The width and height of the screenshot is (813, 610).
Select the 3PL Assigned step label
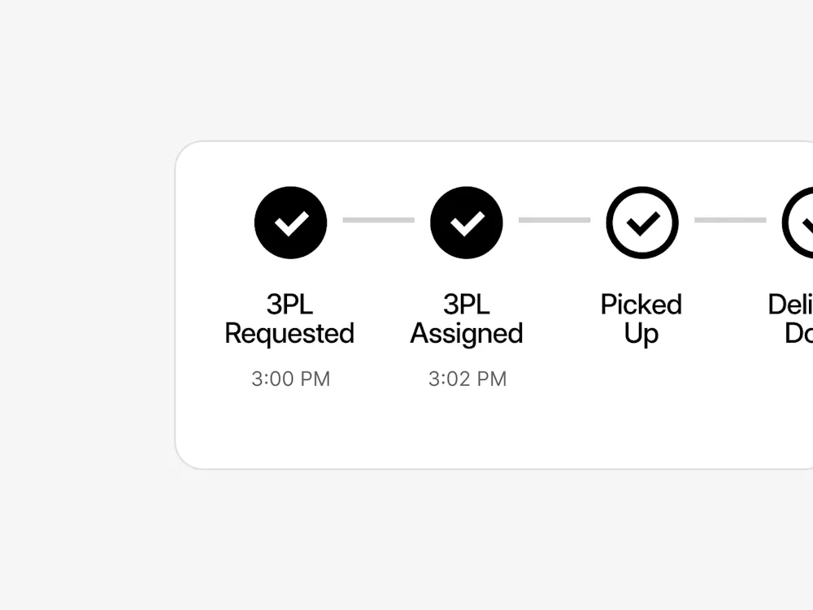click(467, 318)
